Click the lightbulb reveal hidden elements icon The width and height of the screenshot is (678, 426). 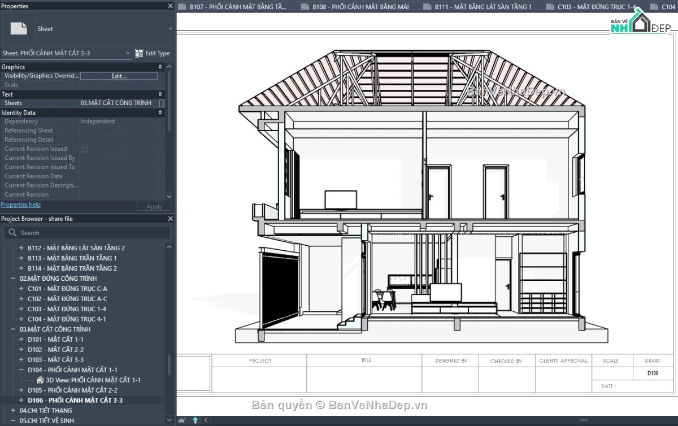[x=195, y=420]
